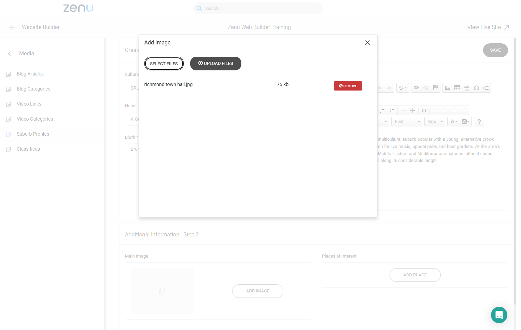Viewport: 521px width, 330px height.
Task: Toggle bulleted list formatting
Action: tap(392, 110)
